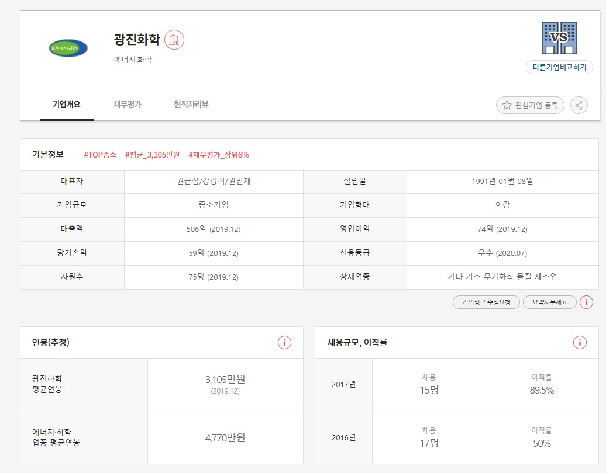Click the 광진화학 company name heading
The width and height of the screenshot is (606, 473).
click(x=137, y=39)
